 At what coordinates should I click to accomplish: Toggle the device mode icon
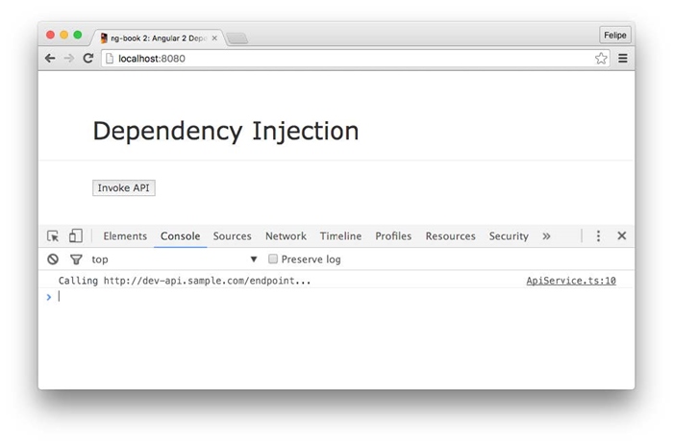point(75,236)
